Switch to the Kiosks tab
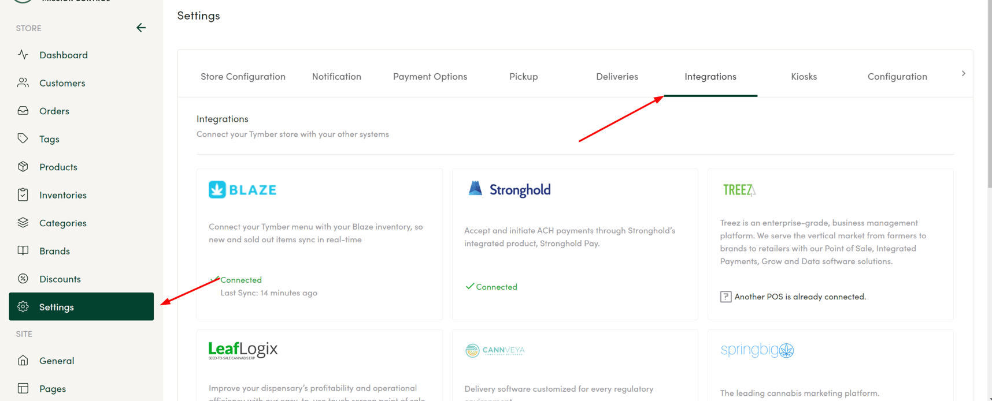 pos(804,76)
